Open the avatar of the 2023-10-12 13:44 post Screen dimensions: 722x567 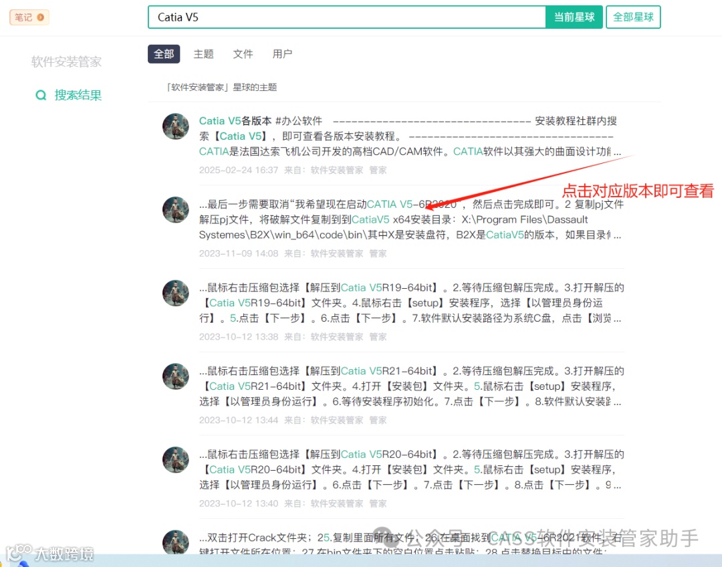coord(175,376)
